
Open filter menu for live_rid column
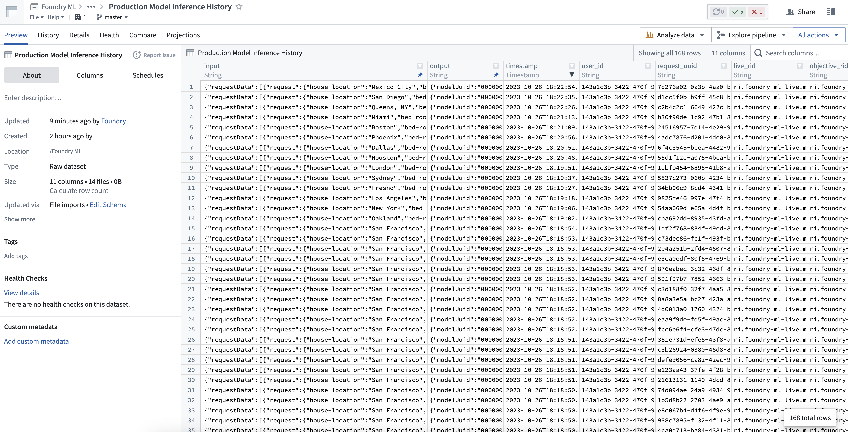coord(800,66)
